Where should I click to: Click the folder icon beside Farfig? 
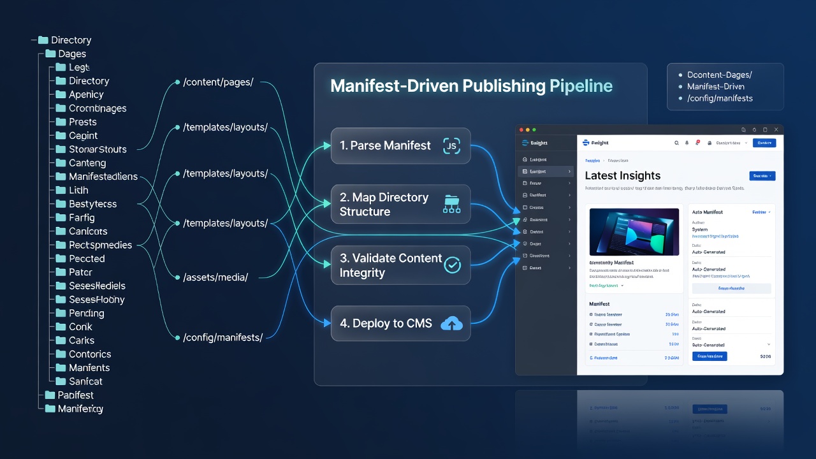pos(61,217)
